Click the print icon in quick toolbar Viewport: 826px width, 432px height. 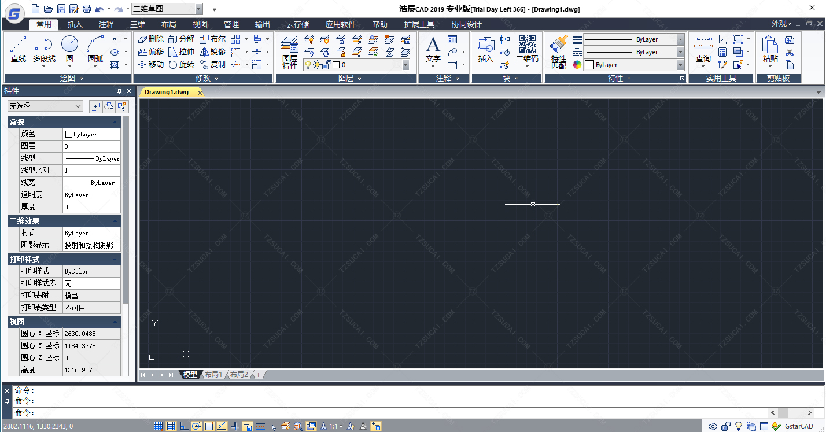(86, 9)
